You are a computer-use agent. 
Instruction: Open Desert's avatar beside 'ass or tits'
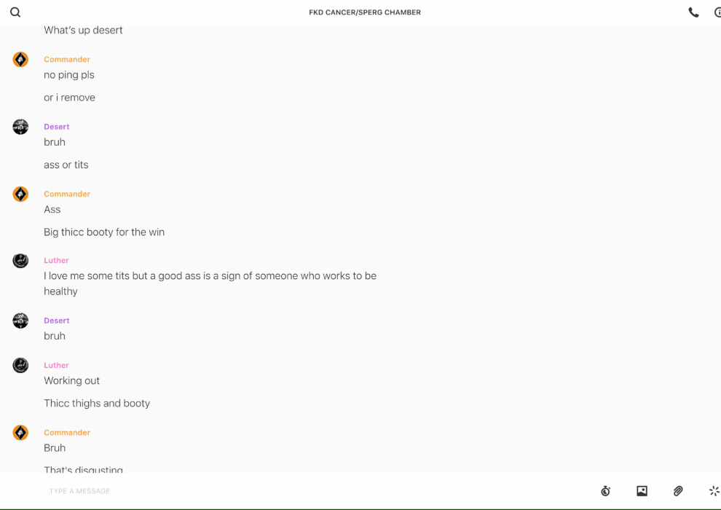point(20,127)
